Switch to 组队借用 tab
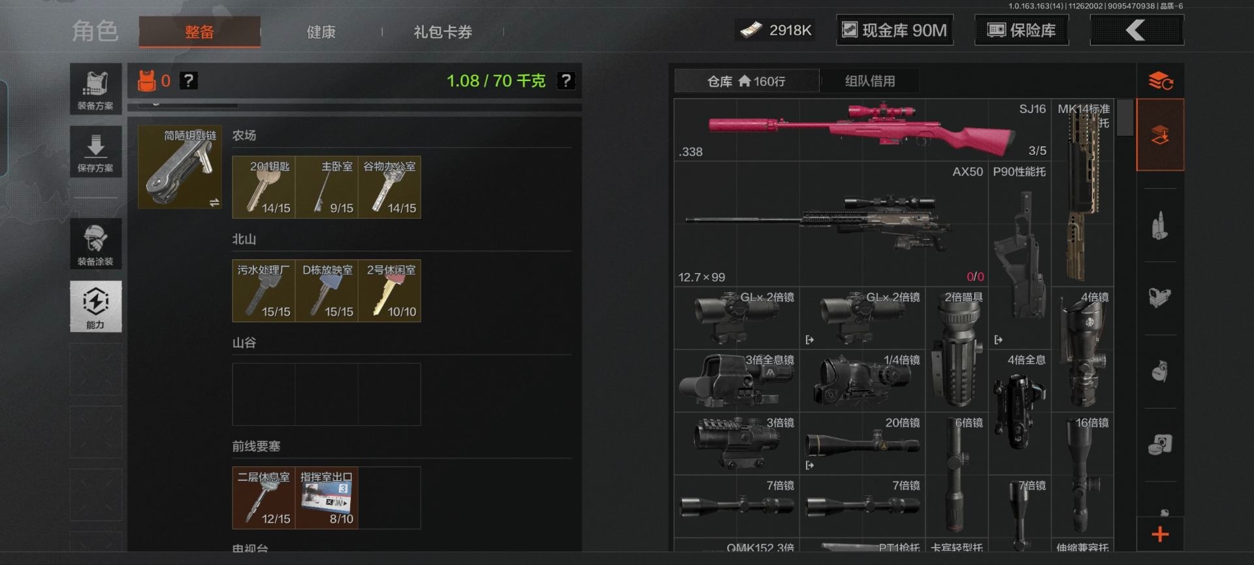Viewport: 1254px width, 565px height. tap(869, 81)
